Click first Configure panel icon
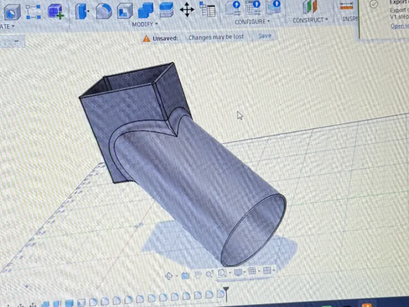 pyautogui.click(x=233, y=8)
